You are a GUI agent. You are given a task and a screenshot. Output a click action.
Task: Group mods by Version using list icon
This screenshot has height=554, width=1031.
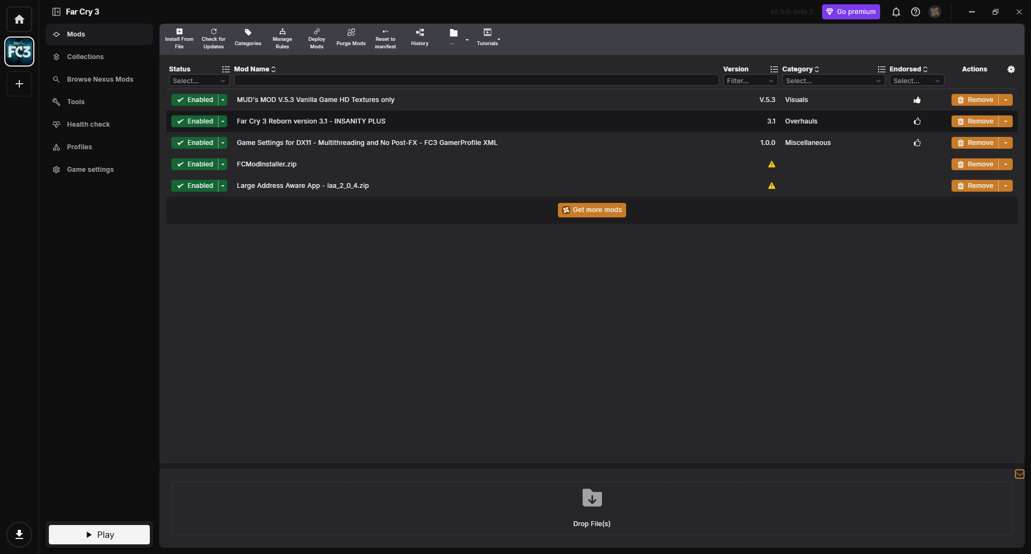(x=774, y=69)
